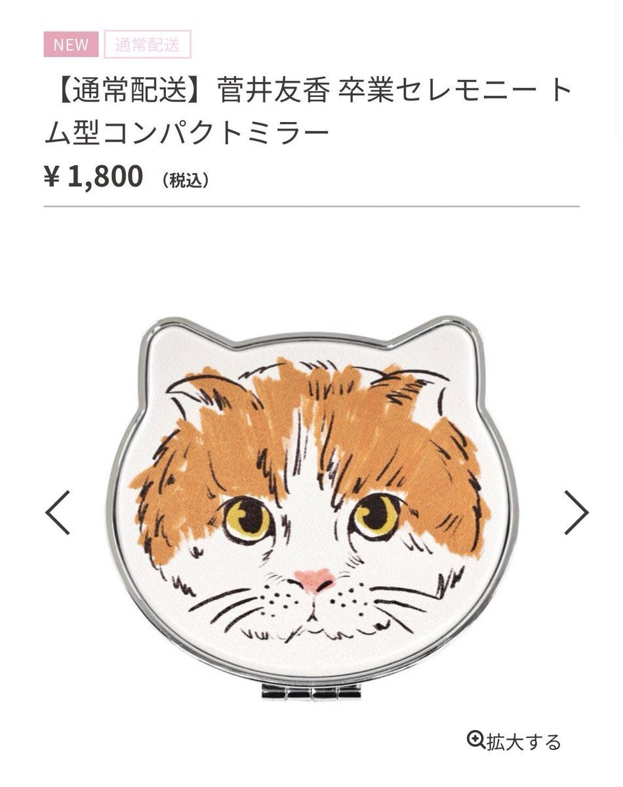Open the 拡大する enlarge link text
This screenshot has height=787, width=623.
(x=523, y=742)
